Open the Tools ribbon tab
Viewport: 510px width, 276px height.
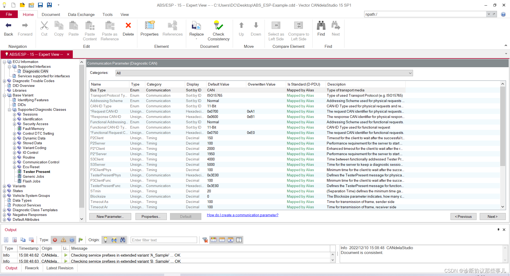point(108,15)
